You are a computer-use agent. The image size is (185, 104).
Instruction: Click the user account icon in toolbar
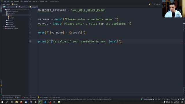150,4
